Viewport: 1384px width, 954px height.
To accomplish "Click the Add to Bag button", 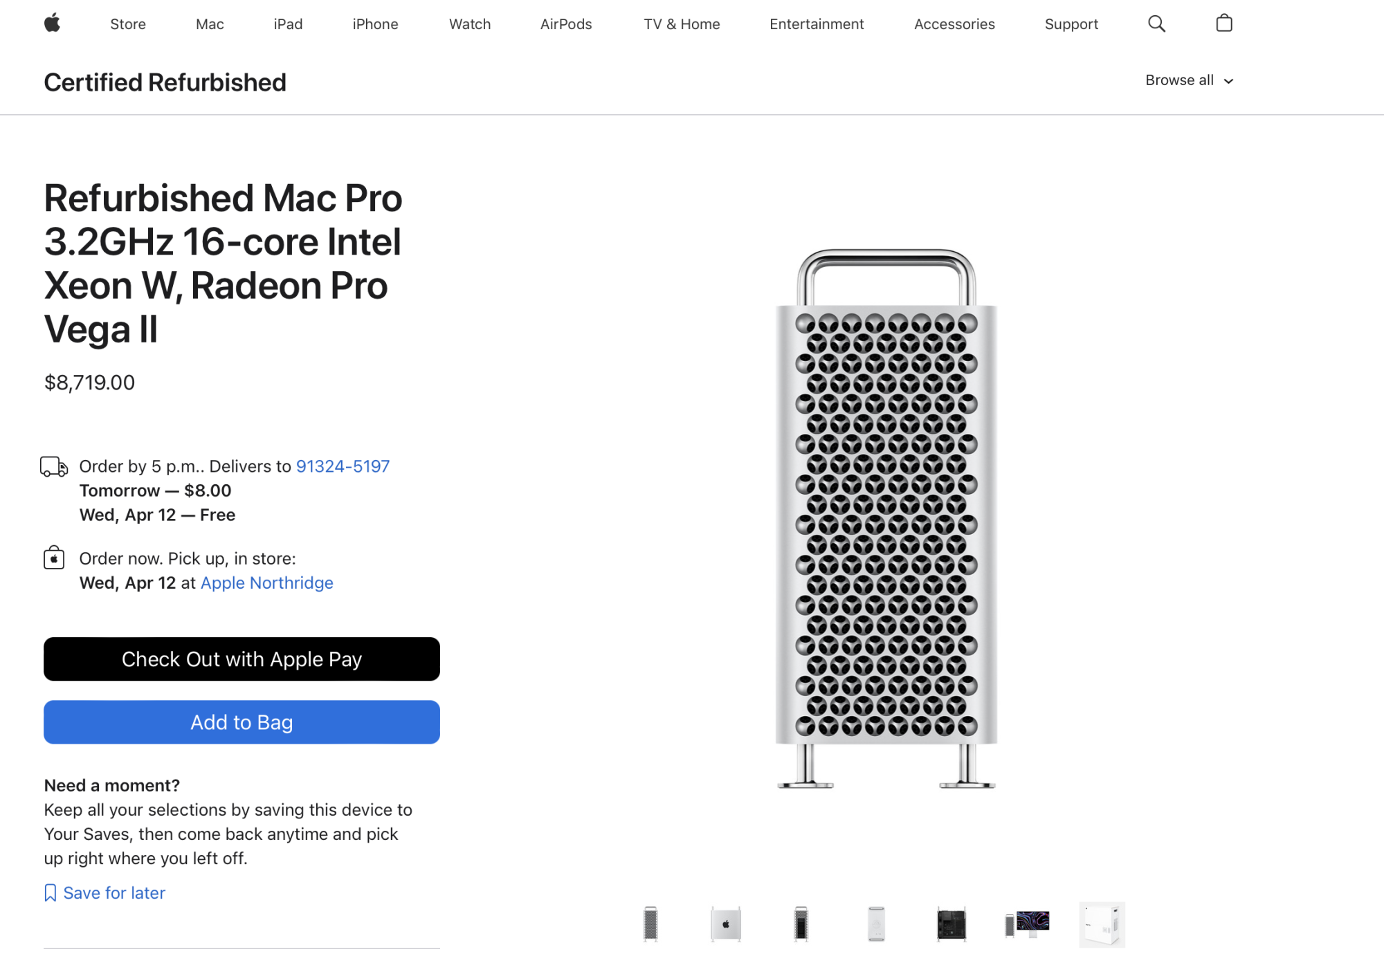I will (241, 723).
